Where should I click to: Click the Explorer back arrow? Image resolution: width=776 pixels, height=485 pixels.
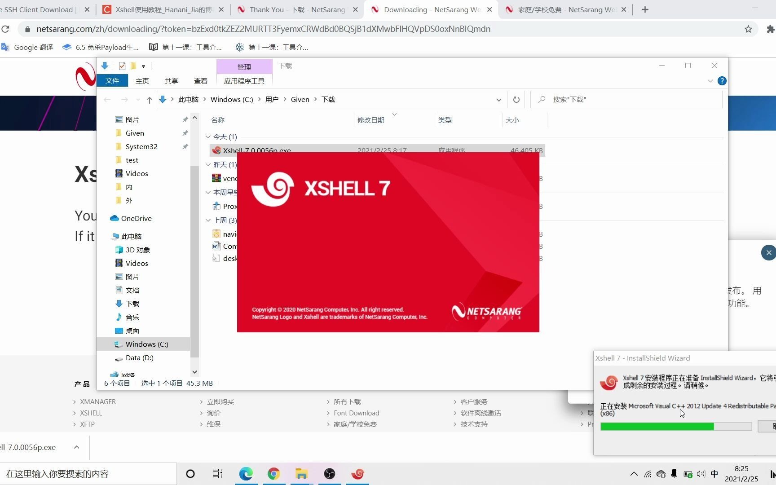click(x=107, y=100)
